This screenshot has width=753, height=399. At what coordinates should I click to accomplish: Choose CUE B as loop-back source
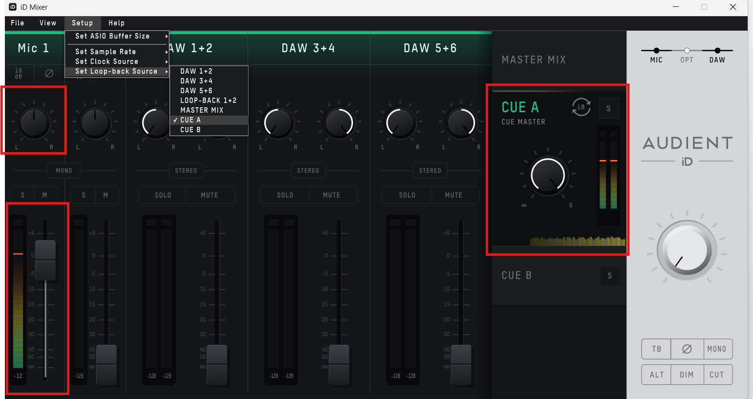coord(209,130)
